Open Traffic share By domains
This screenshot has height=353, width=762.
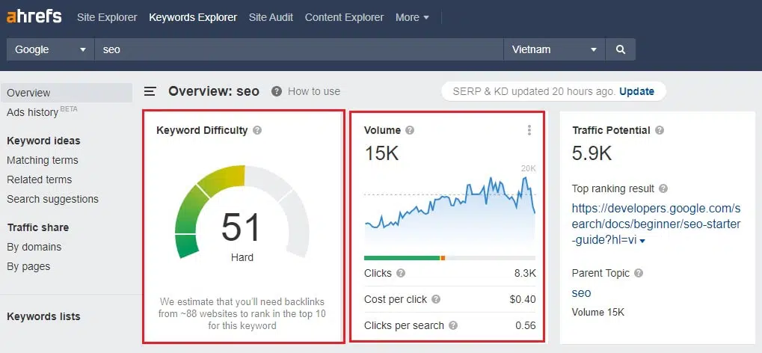coord(34,247)
